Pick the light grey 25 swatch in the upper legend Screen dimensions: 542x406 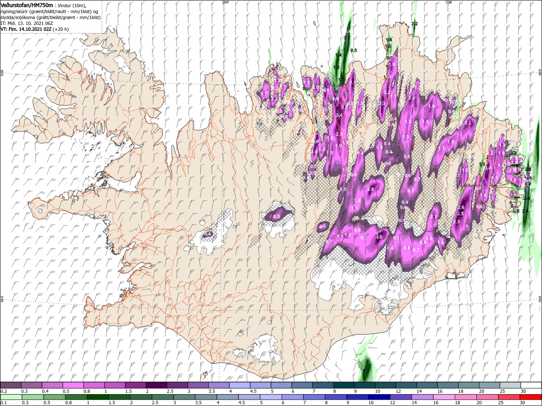click(x=510, y=385)
